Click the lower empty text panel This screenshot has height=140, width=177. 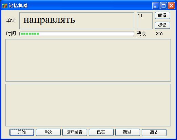[88, 105]
